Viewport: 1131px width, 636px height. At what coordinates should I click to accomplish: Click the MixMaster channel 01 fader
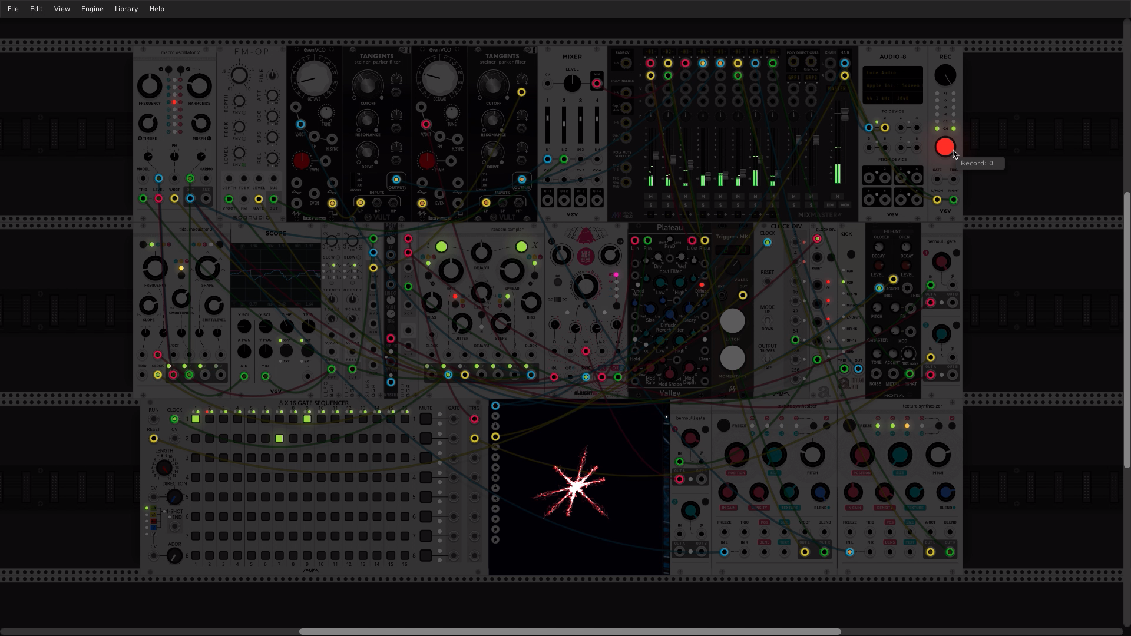pos(656,156)
